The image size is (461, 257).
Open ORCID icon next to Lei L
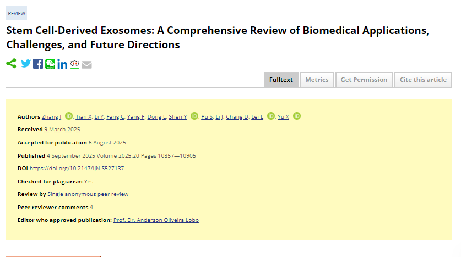(270, 116)
